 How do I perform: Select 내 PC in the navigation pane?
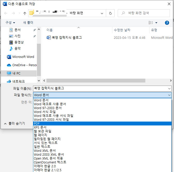tap(19, 73)
